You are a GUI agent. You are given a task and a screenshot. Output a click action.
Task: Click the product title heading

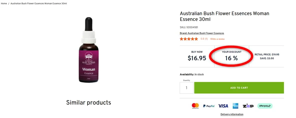click(x=224, y=16)
